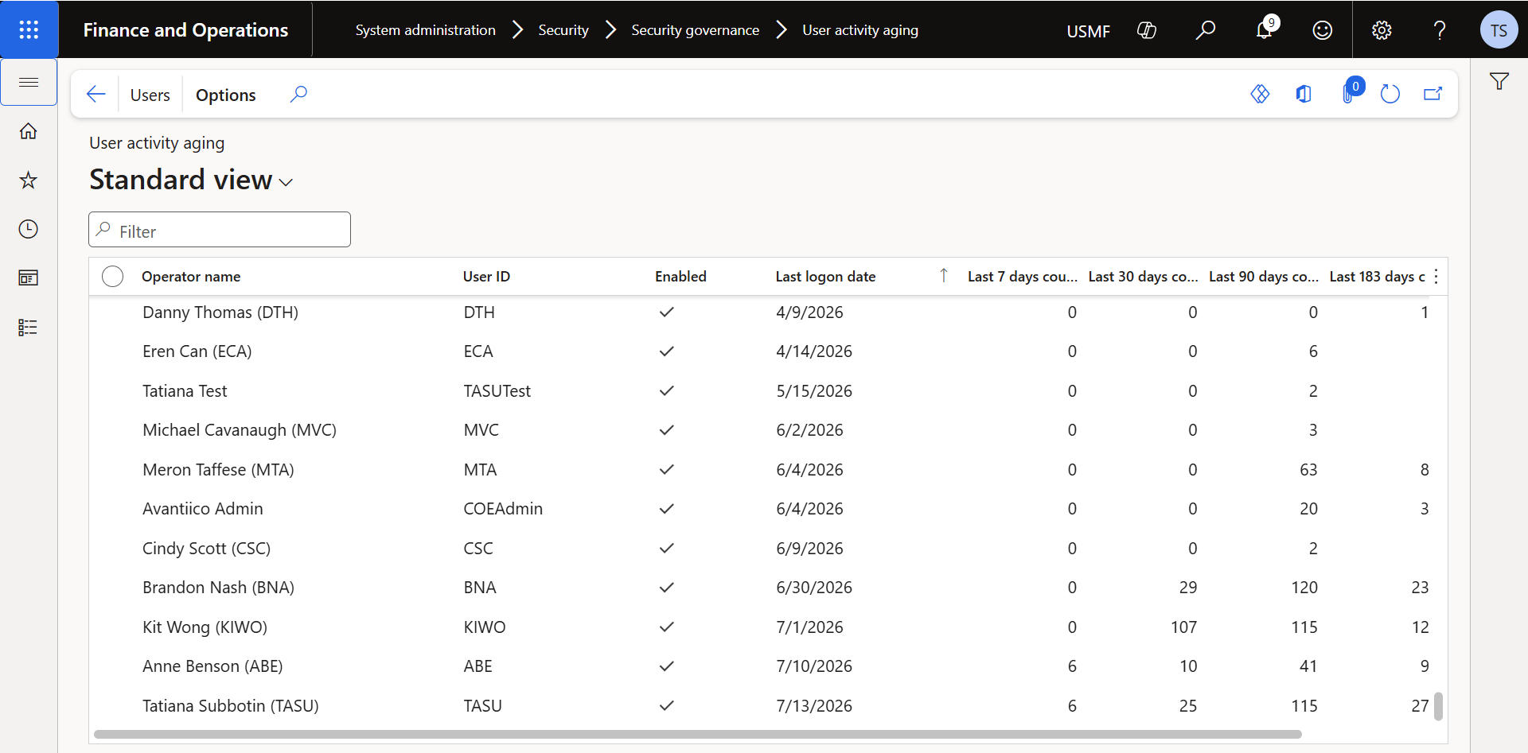The image size is (1528, 753).
Task: Toggle the select all rows circle
Action: point(113,277)
